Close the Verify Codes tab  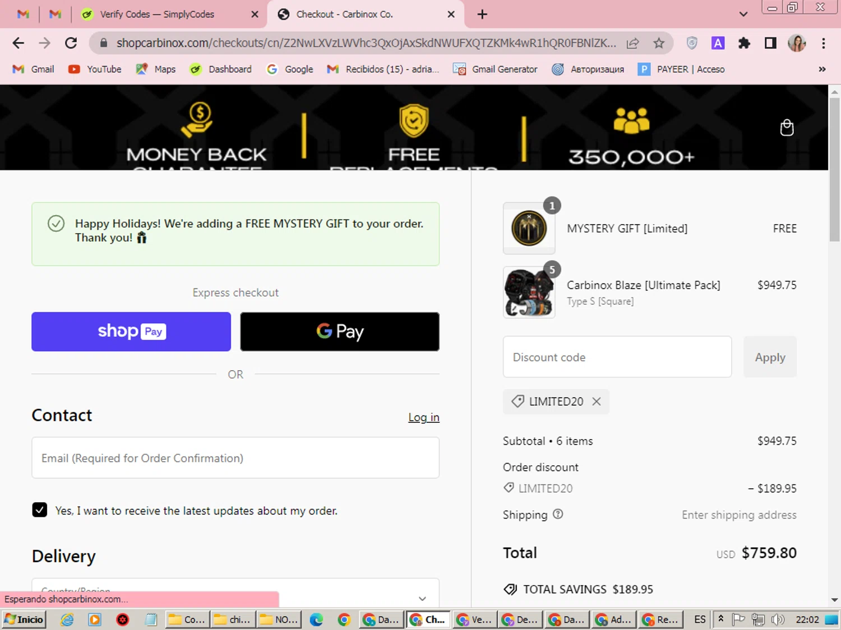pyautogui.click(x=255, y=14)
